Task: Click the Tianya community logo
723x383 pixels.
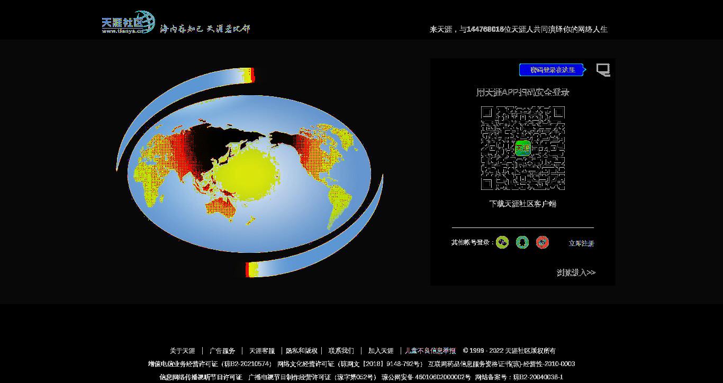Action: (128, 22)
